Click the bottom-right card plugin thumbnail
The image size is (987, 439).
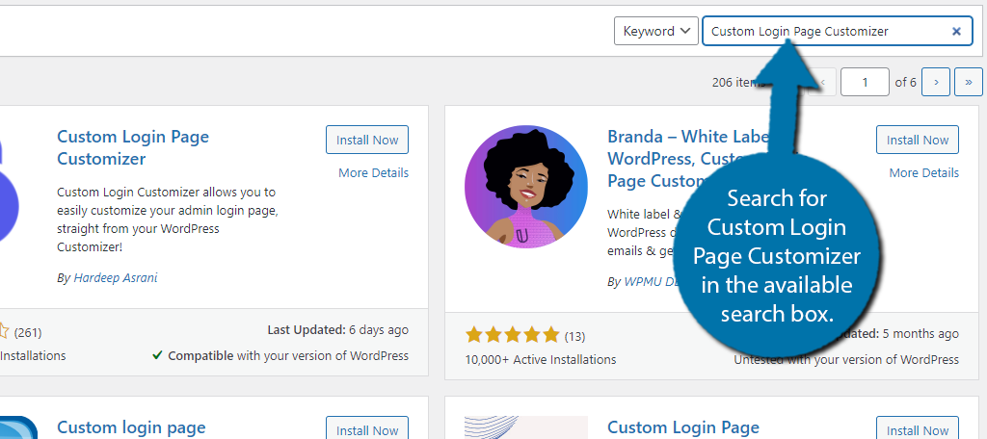click(x=526, y=427)
